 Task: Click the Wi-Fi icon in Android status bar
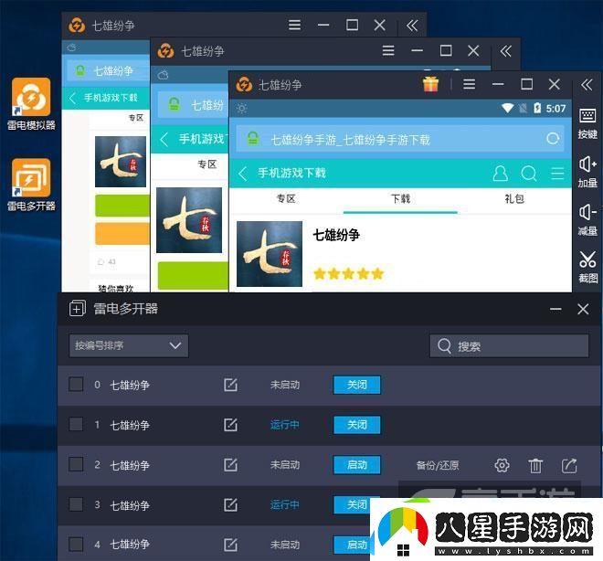(507, 109)
